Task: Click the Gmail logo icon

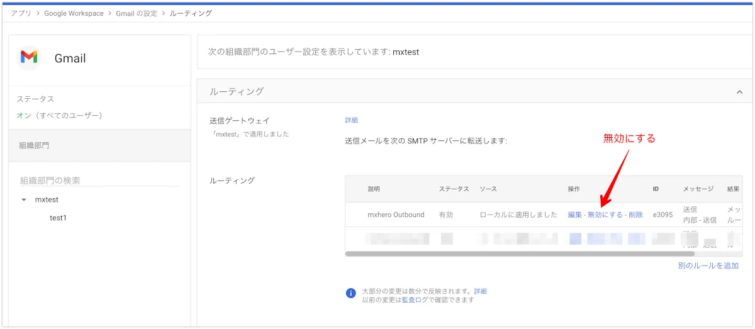Action: click(x=29, y=58)
